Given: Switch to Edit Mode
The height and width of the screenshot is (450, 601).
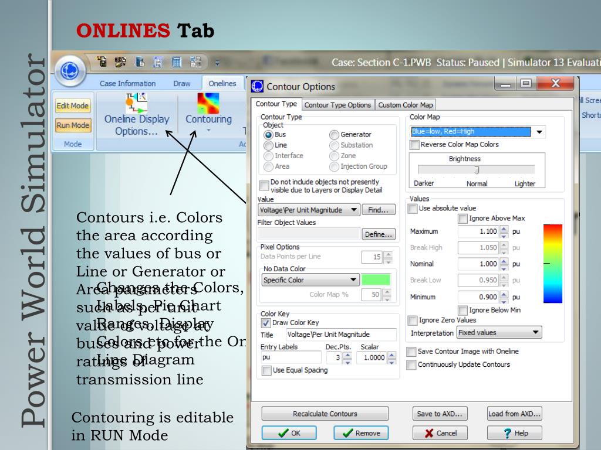Looking at the screenshot, I should pos(73,105).
